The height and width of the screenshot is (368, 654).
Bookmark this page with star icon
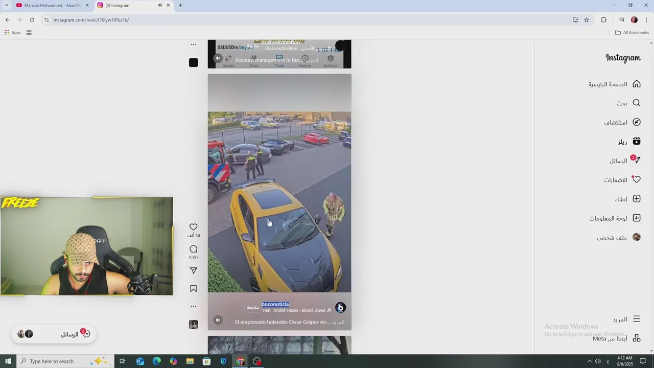coord(587,20)
